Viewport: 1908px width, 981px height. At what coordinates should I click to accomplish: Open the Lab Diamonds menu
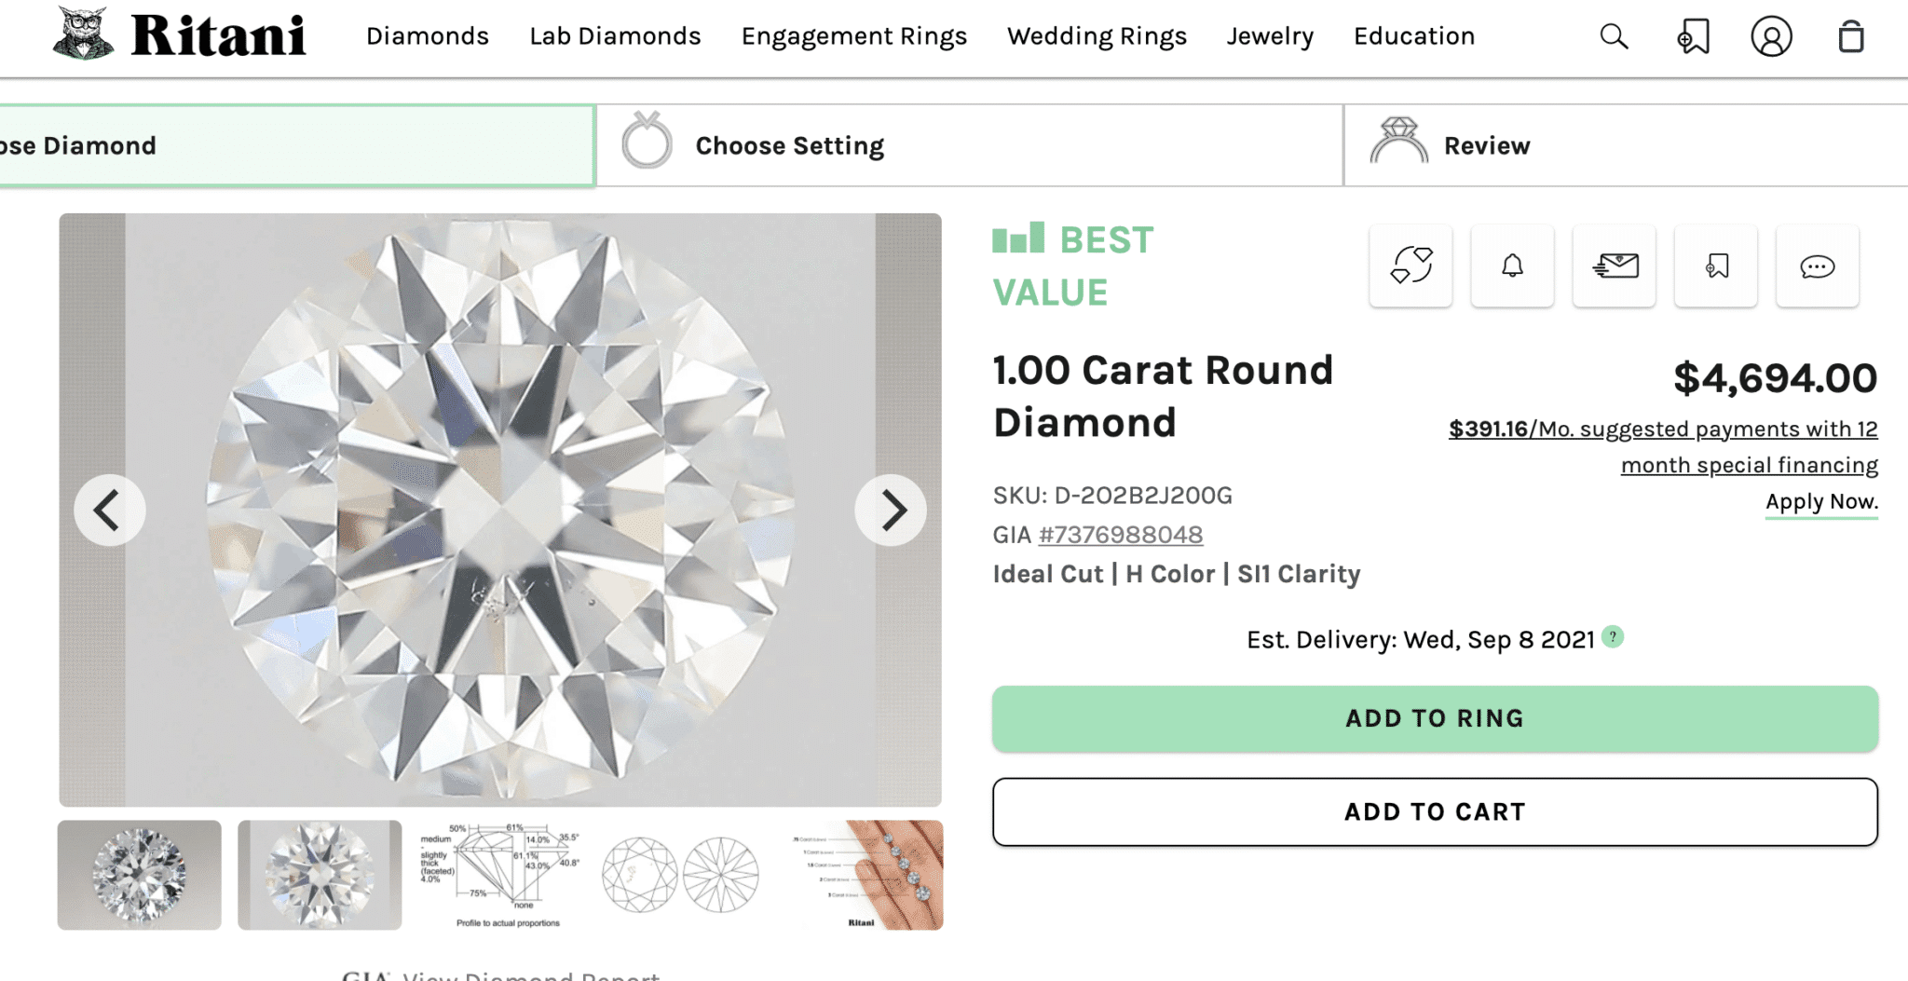615,36
